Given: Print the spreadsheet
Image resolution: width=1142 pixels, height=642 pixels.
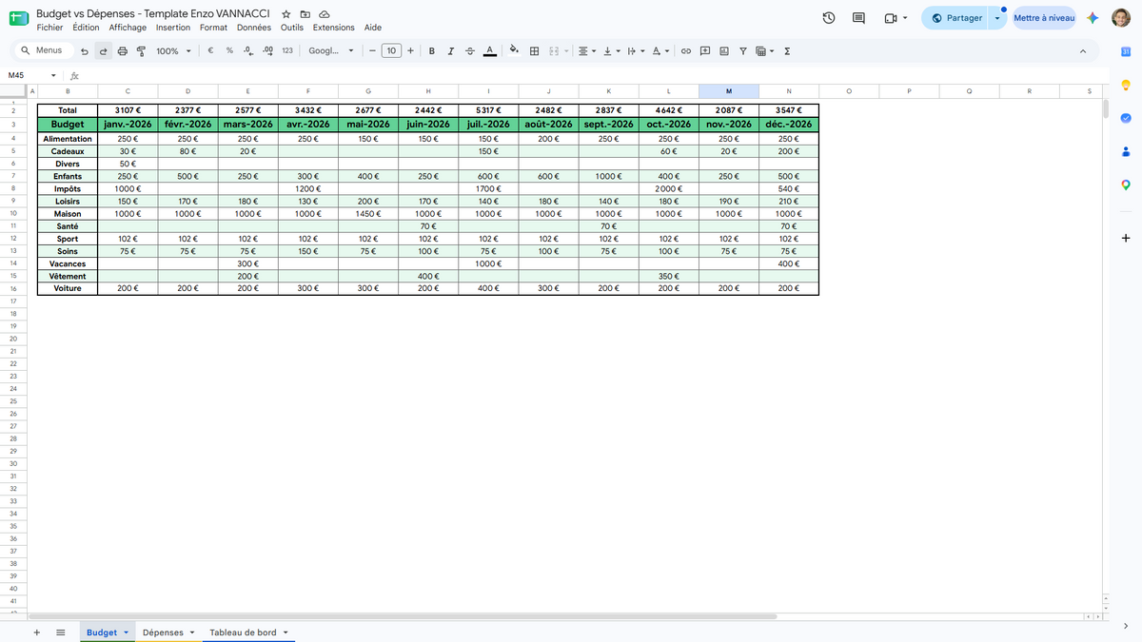Looking at the screenshot, I should coord(122,51).
